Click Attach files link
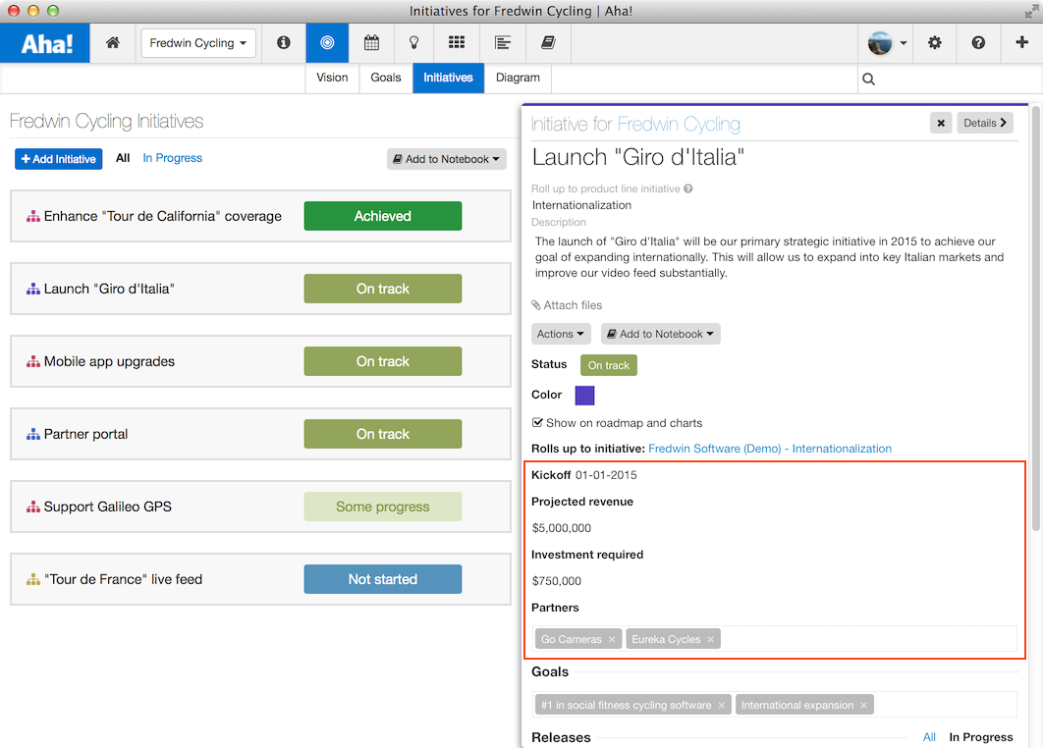Screen dimensions: 1043x748 [567, 305]
